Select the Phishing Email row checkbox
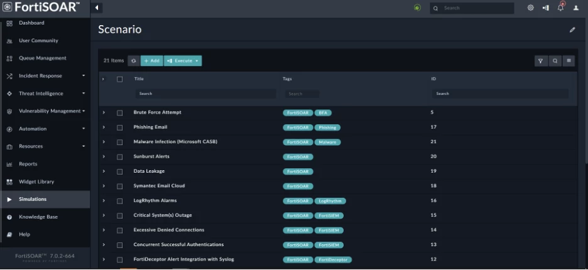The image size is (588, 270). (119, 127)
